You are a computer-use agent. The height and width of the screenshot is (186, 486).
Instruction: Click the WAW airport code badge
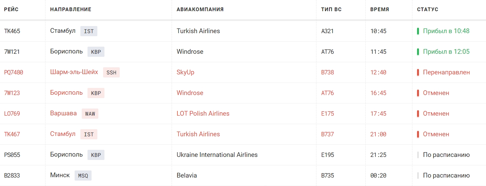coord(90,114)
